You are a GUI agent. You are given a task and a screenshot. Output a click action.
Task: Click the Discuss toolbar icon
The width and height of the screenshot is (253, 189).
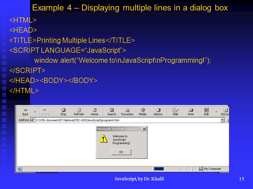[226, 110]
